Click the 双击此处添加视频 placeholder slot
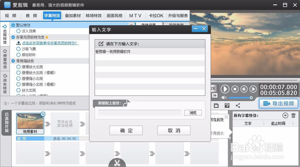300x167 pixels. tap(65, 124)
